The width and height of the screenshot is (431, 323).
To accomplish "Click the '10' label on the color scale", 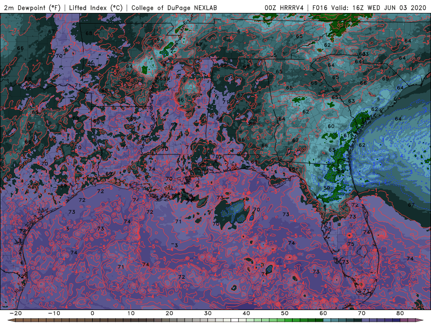I will [x=131, y=313].
